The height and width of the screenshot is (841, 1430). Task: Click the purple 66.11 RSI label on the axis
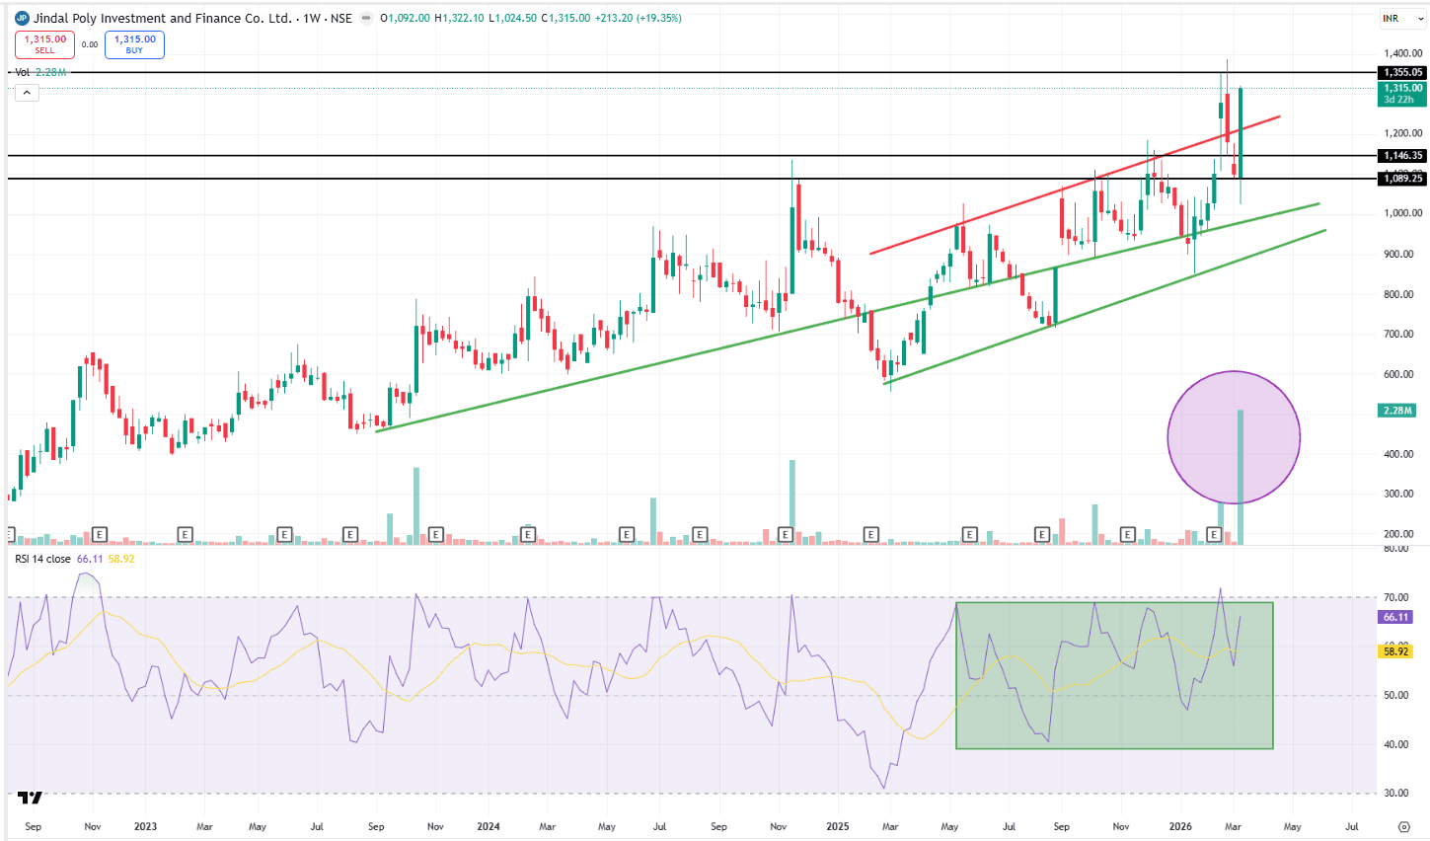(1395, 617)
